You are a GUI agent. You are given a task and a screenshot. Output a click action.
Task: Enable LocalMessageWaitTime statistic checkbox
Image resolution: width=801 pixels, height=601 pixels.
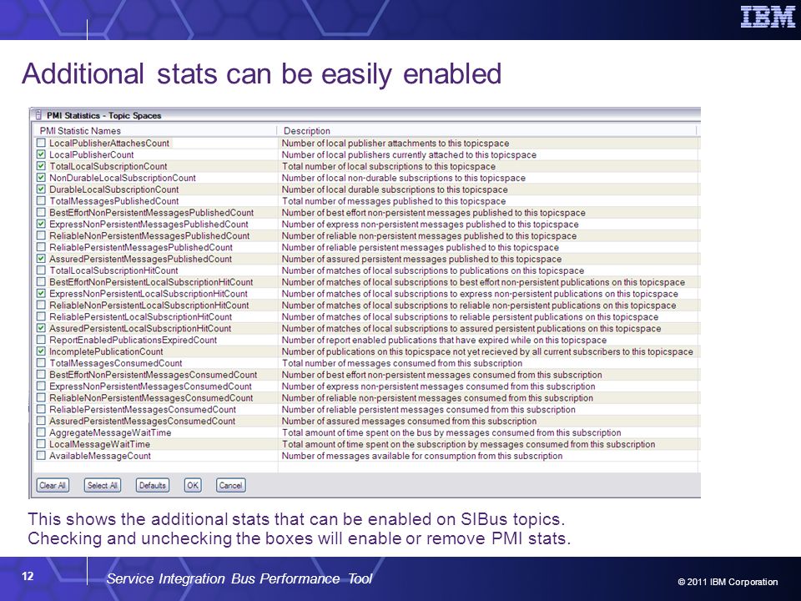pyautogui.click(x=42, y=444)
